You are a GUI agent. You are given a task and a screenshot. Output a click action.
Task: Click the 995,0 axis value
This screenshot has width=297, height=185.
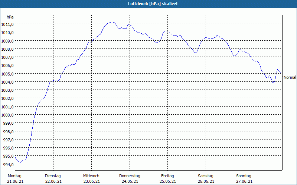8,156
